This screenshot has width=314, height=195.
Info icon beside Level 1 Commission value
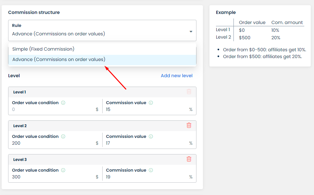[x=151, y=103]
